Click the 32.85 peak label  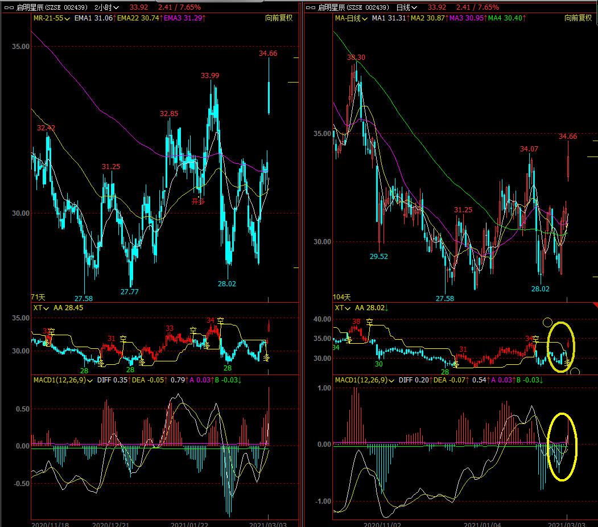(169, 114)
